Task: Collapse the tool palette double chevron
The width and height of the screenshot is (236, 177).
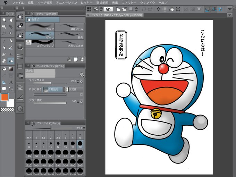Action: (2, 8)
